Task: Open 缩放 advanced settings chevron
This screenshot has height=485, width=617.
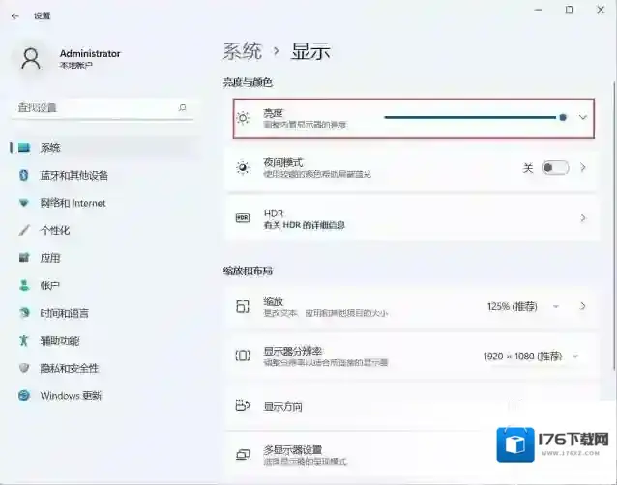Action: coord(583,306)
